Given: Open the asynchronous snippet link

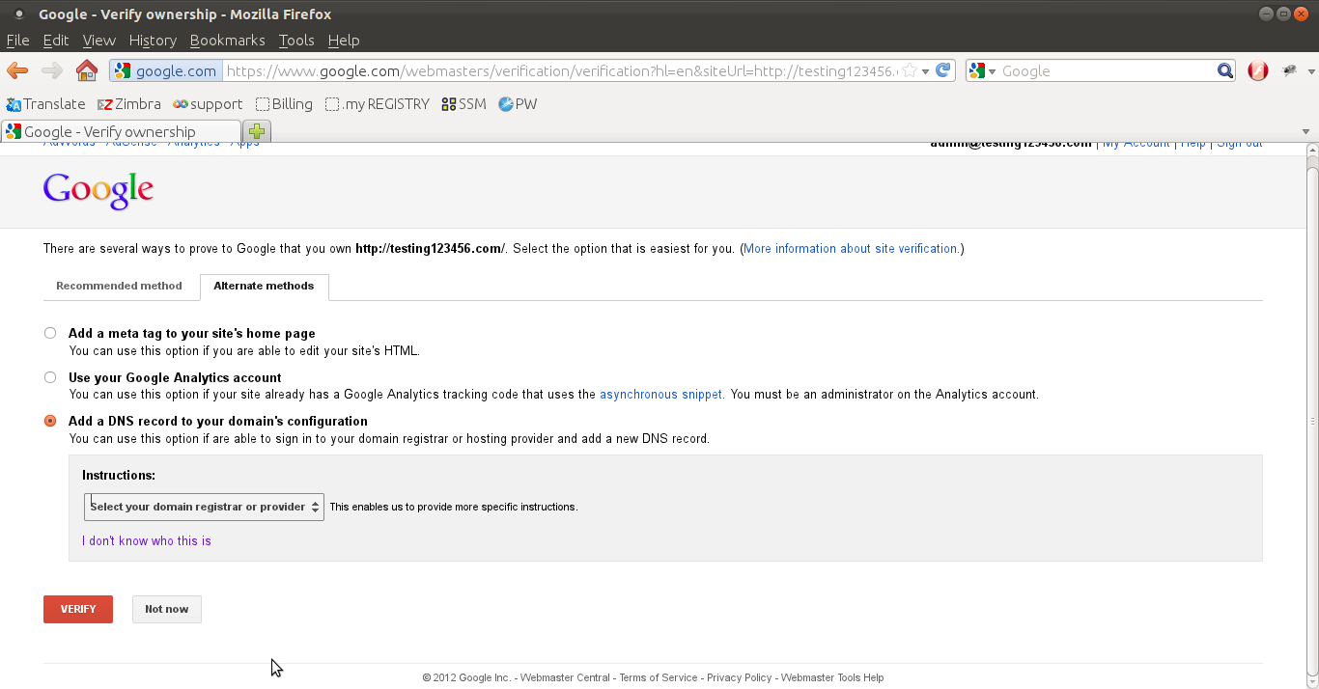Looking at the screenshot, I should (x=660, y=395).
